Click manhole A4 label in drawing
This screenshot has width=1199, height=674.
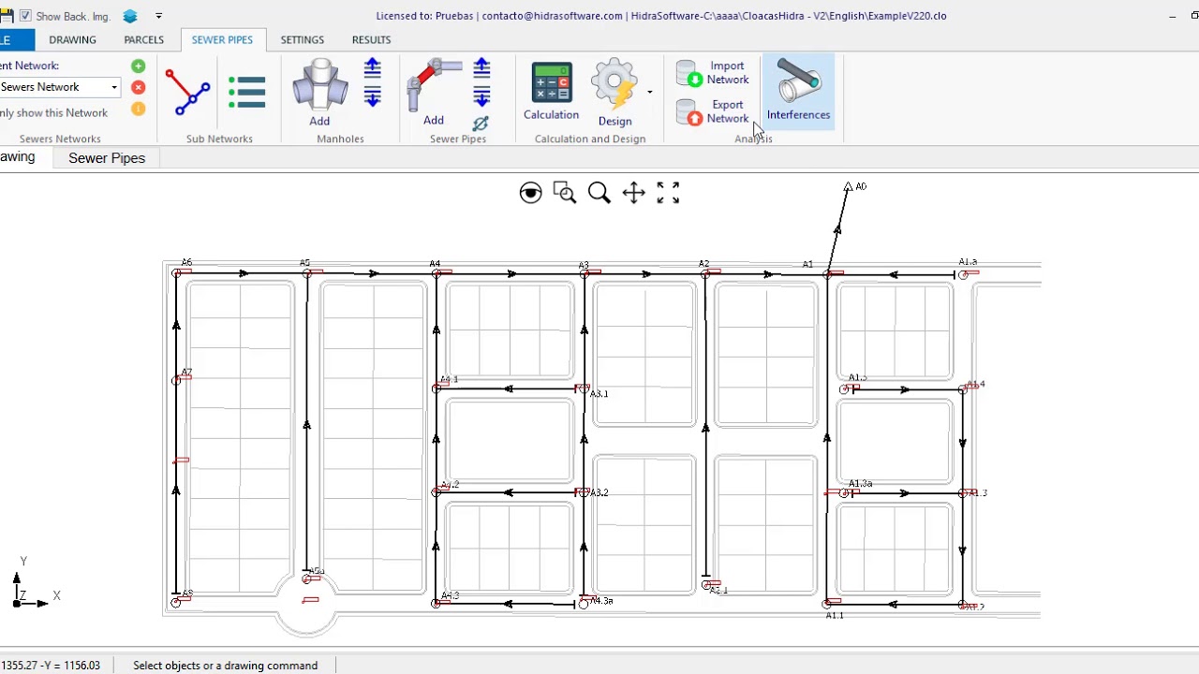point(435,264)
